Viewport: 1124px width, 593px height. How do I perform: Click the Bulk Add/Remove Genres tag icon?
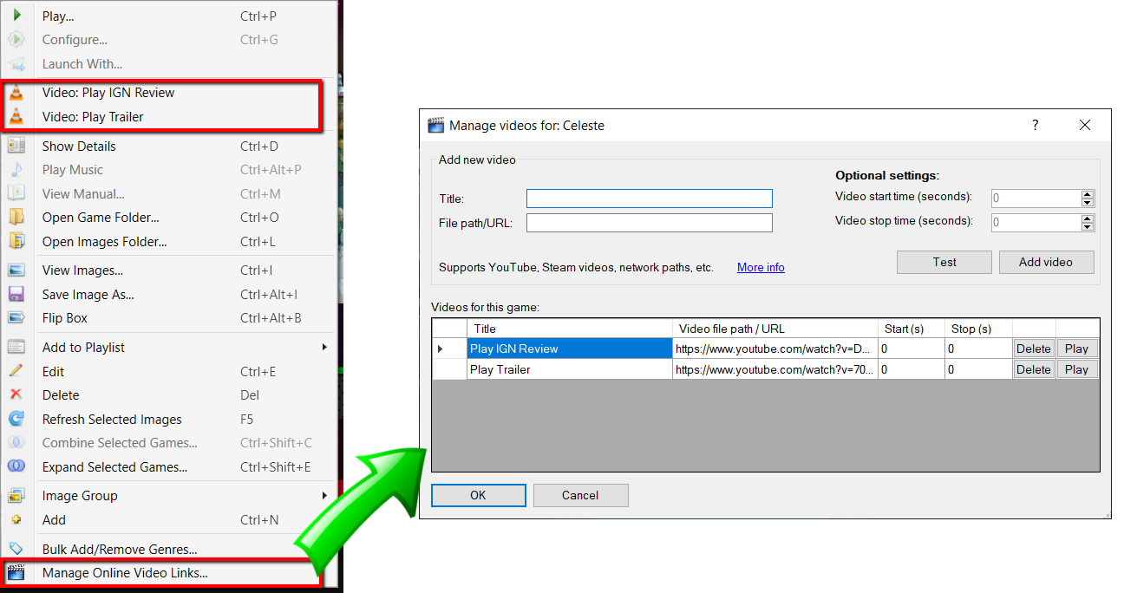point(16,549)
